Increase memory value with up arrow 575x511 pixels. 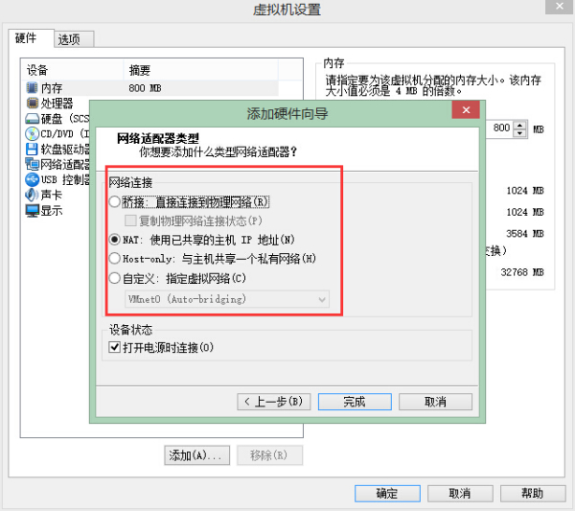tap(519, 125)
